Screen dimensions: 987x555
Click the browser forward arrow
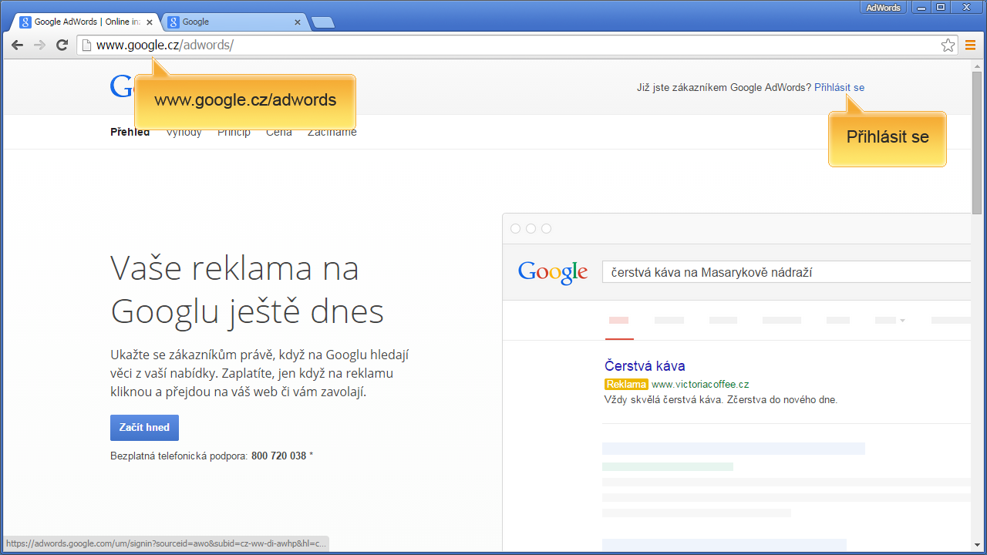[x=39, y=45]
